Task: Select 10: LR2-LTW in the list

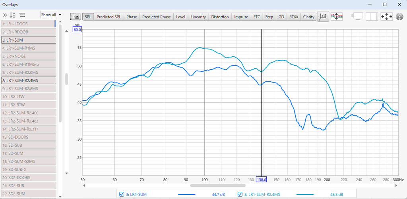Action: pyautogui.click(x=29, y=96)
